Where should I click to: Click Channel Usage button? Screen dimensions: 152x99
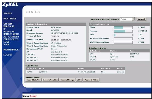click(67, 80)
